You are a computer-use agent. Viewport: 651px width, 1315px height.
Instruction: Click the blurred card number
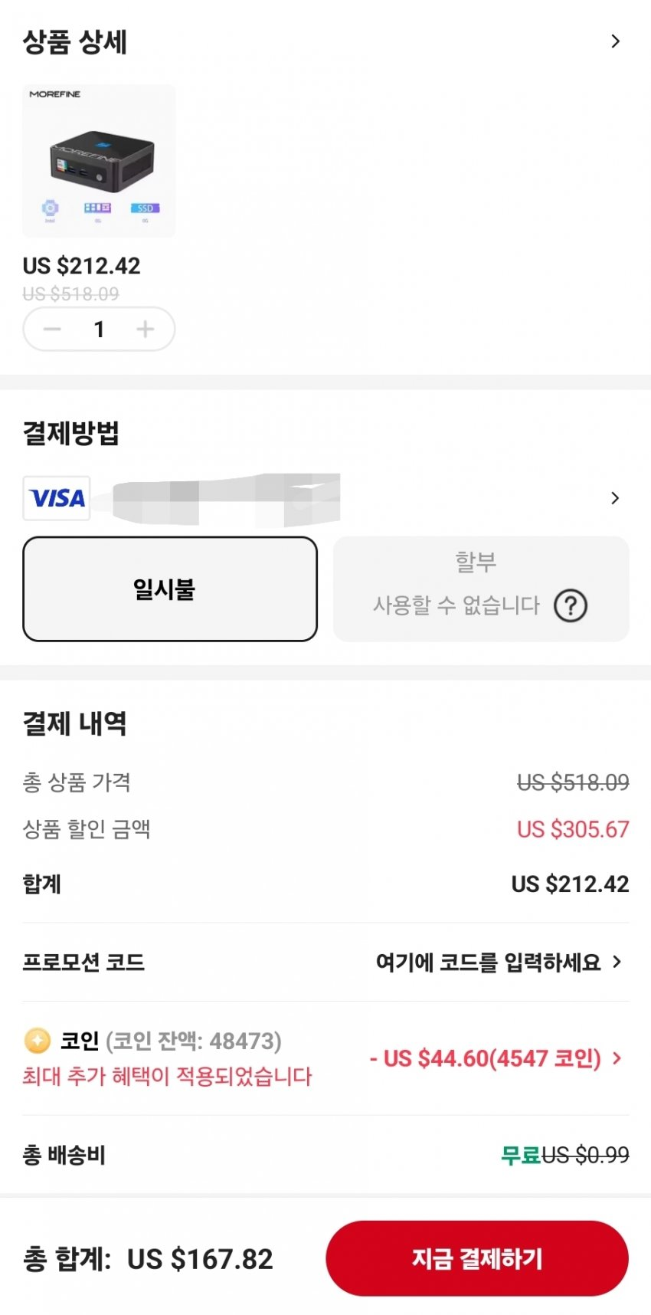226,499
